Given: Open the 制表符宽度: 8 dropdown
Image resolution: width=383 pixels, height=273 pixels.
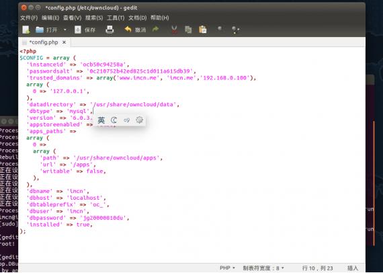Looking at the screenshot, I should pos(263,268).
